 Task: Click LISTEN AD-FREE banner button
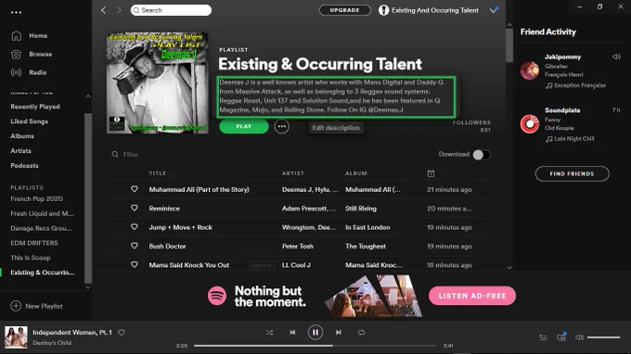(x=472, y=296)
